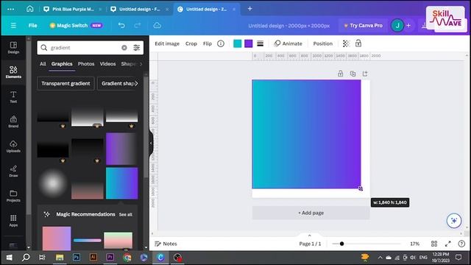Viewport: 471px width, 265px height.
Task: Switch to the Graphics tab
Action: pyautogui.click(x=62, y=64)
